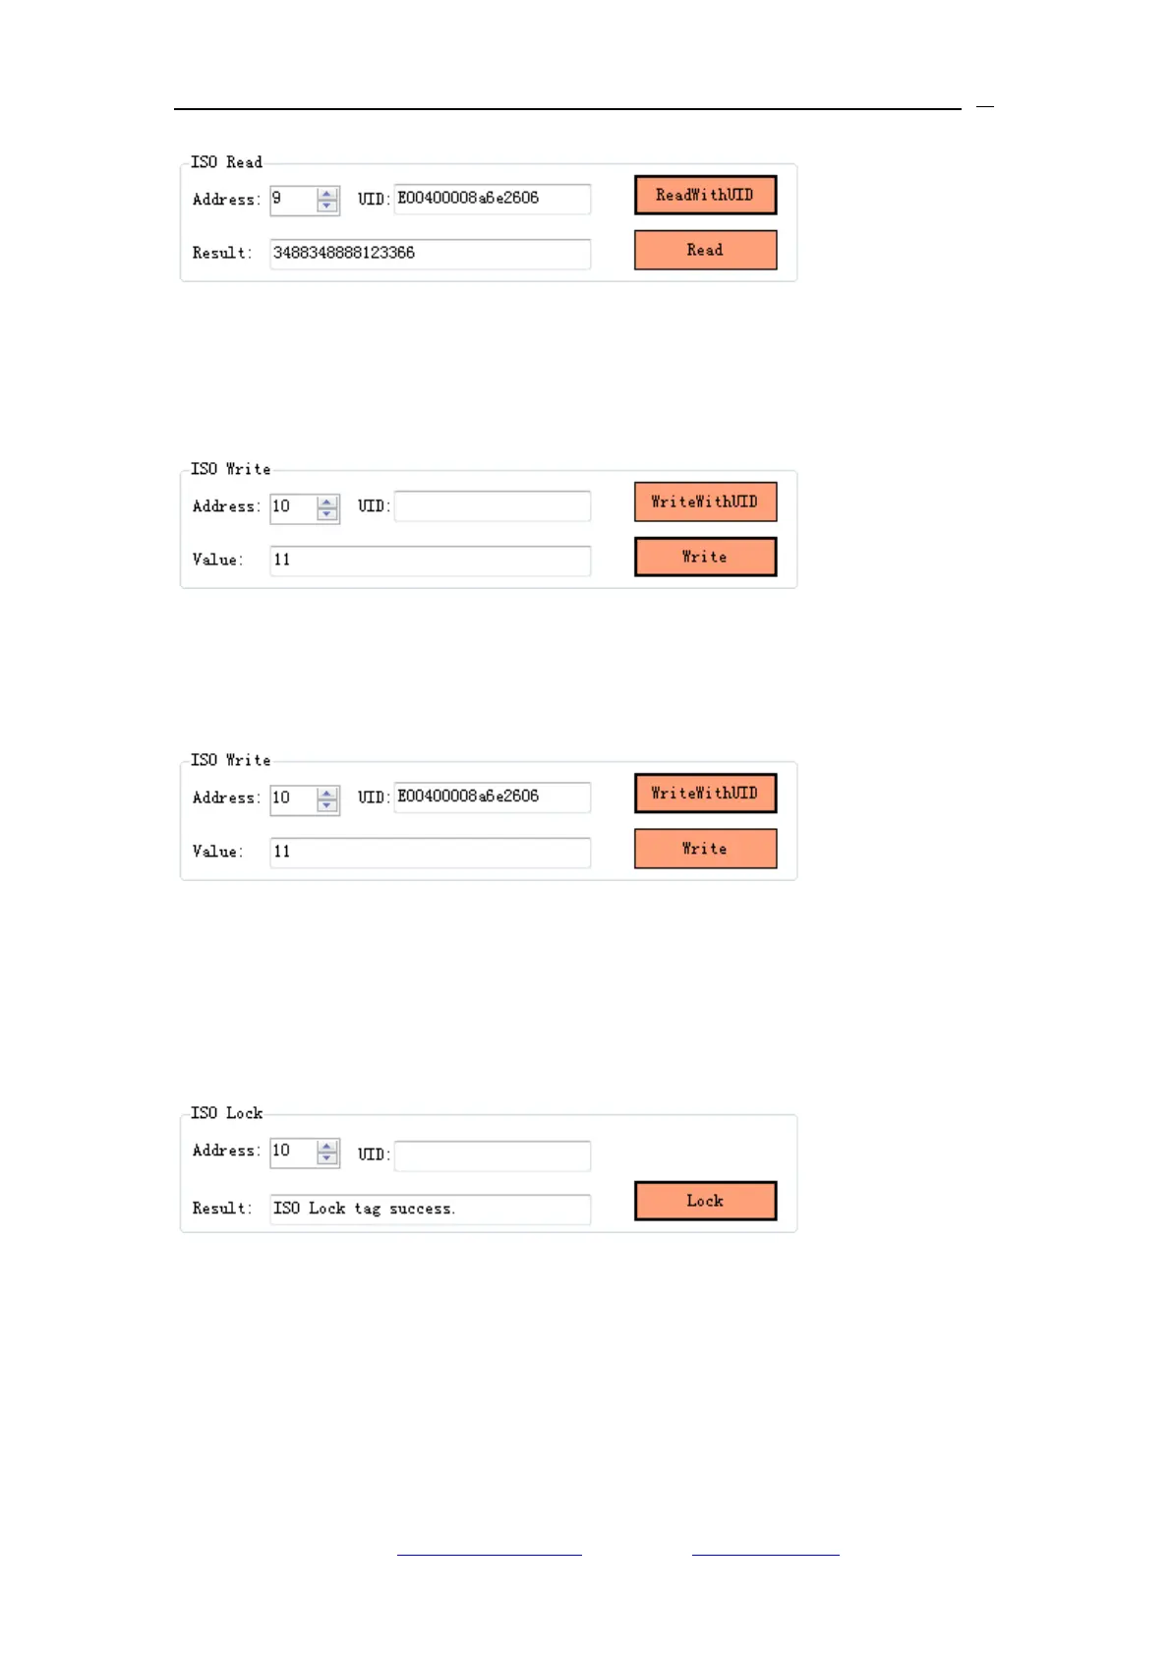Increase the ISO Read address with up arrow

click(327, 193)
